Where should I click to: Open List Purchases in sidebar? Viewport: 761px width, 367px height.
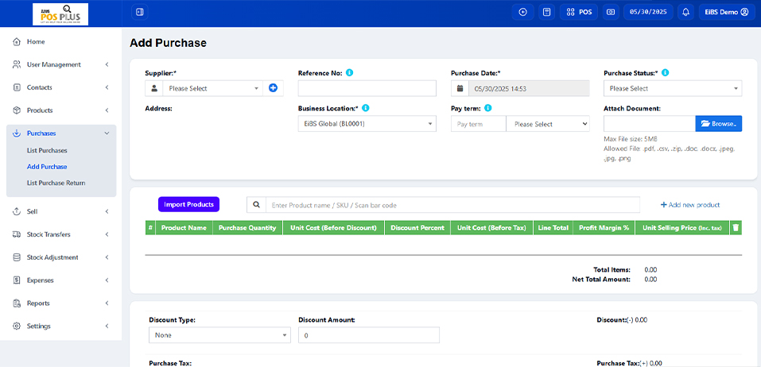47,150
